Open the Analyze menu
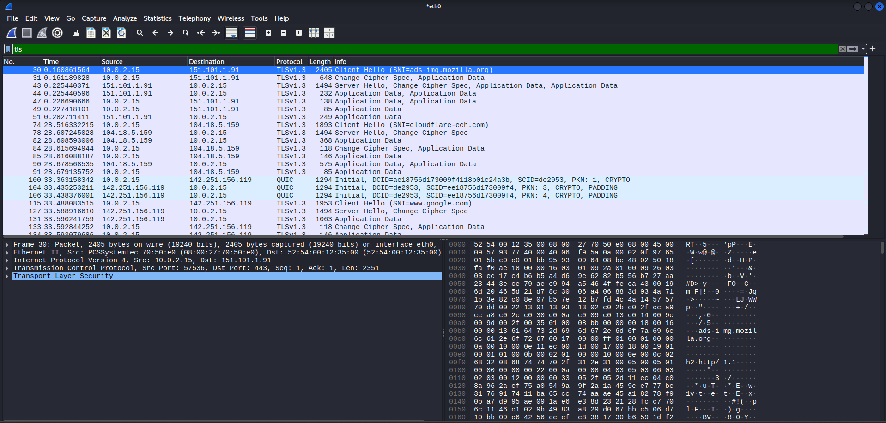Screen dimensions: 886x423 125,18
